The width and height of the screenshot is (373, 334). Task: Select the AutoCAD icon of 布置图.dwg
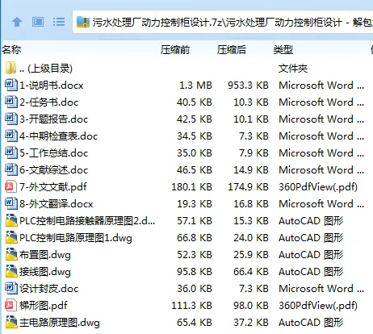coord(10,254)
